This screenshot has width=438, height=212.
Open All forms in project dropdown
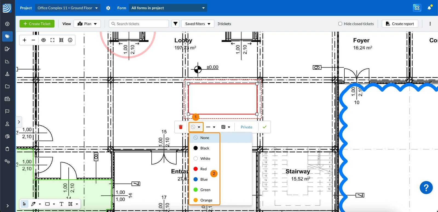[x=168, y=8]
